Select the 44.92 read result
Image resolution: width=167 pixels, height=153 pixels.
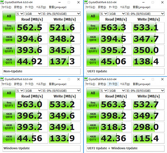[x=32, y=62]
